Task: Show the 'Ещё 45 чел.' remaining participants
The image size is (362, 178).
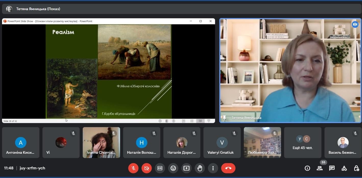Action: 303,142
